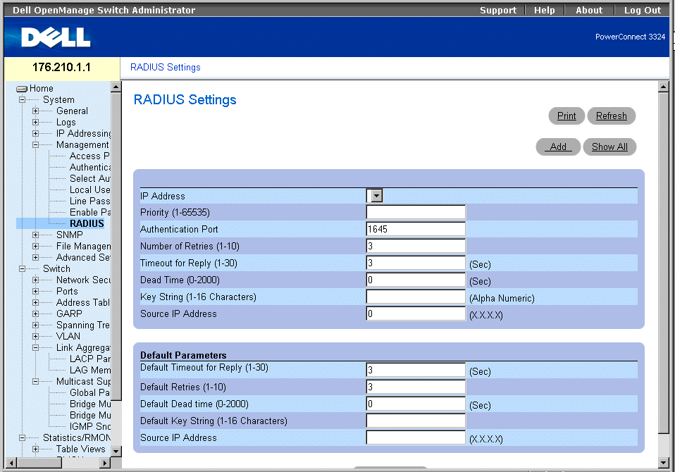Click the Key String field
The width and height of the screenshot is (675, 472).
click(x=416, y=297)
